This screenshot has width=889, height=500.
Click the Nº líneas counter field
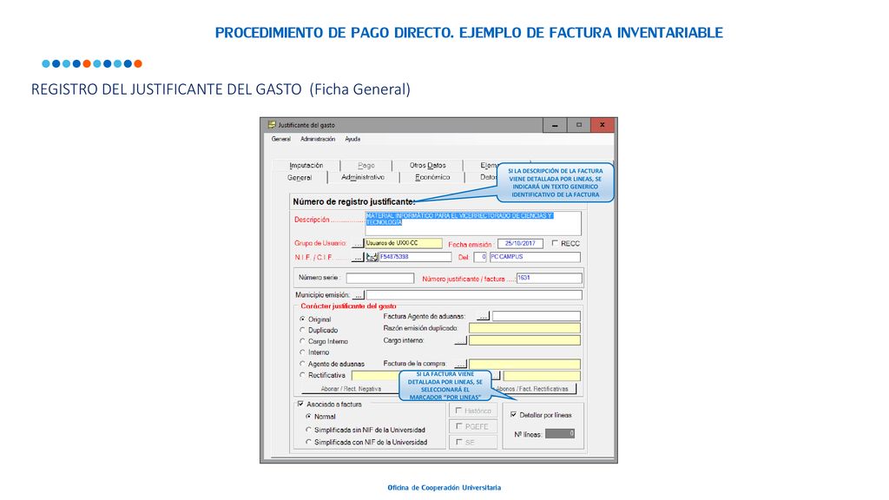pos(560,434)
